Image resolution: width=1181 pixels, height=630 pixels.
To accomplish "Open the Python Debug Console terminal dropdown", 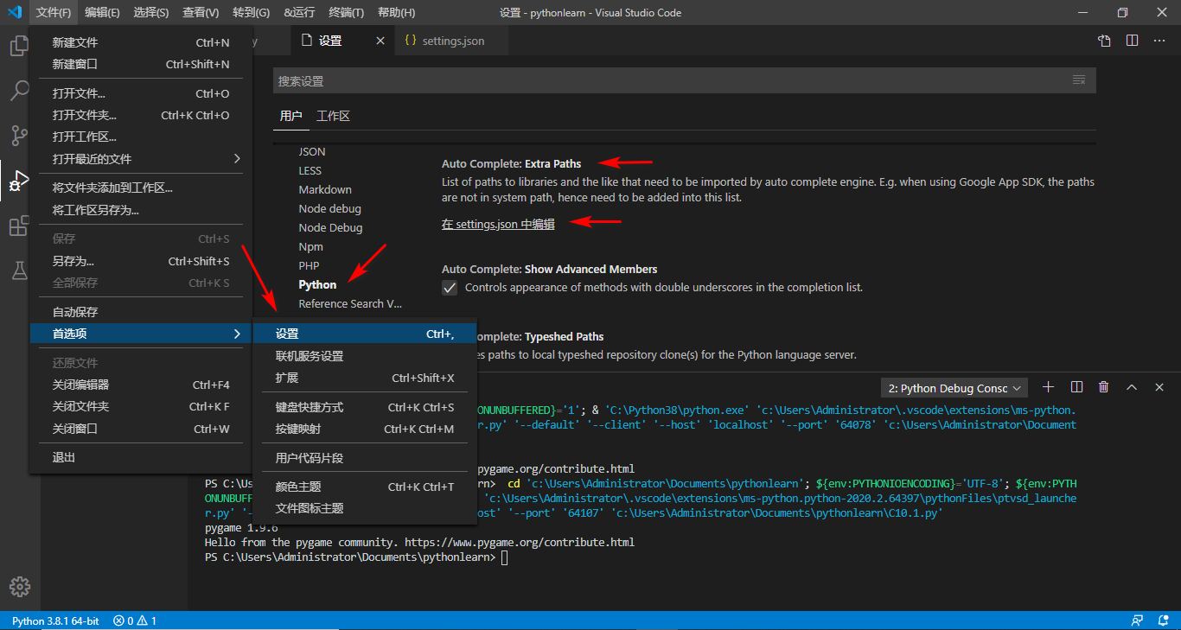I will [x=954, y=388].
